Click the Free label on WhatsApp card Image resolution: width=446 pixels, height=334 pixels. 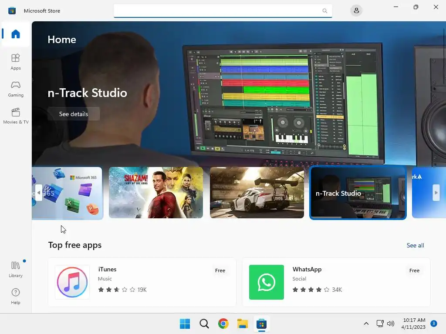point(414,271)
